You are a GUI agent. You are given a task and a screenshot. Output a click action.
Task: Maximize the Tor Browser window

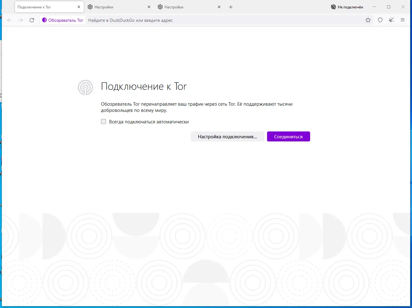(389, 7)
